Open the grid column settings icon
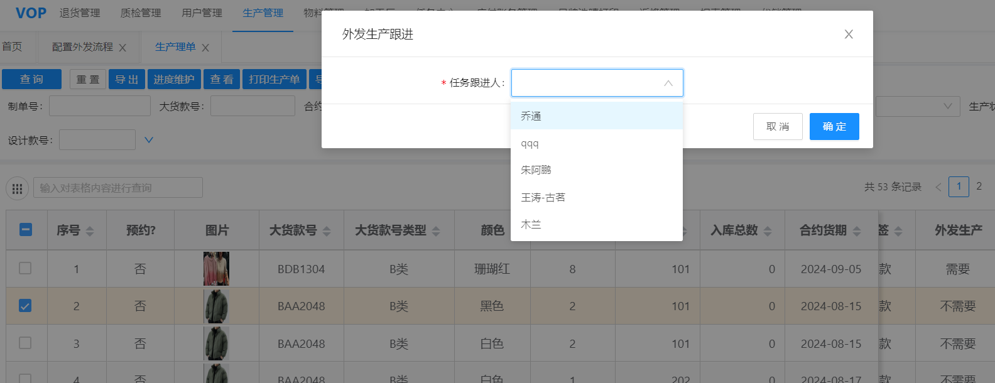 click(17, 188)
